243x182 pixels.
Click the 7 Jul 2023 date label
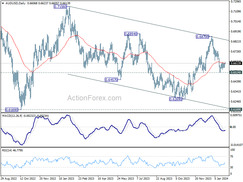pyautogui.click(x=143, y=178)
